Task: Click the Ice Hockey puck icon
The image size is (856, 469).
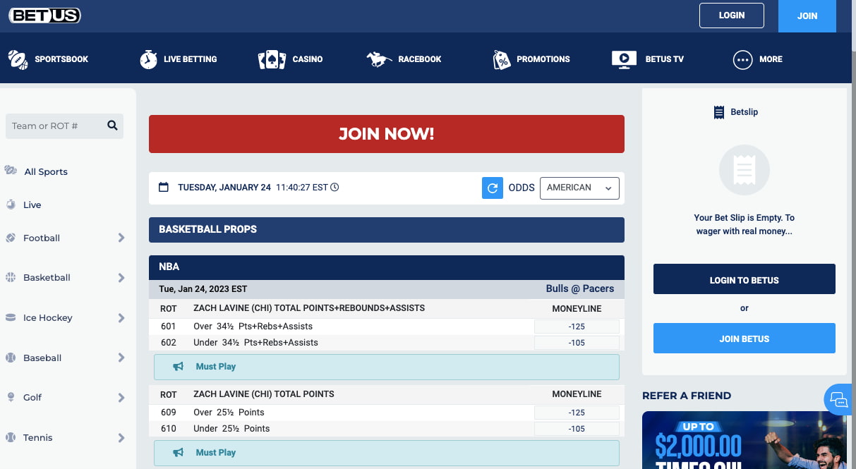Action: (11, 317)
